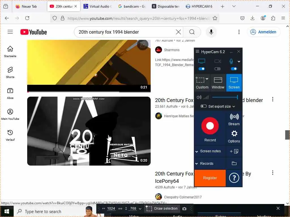
Task: Open the black-and-white 20th Century thumbnail
Action: coord(89,131)
